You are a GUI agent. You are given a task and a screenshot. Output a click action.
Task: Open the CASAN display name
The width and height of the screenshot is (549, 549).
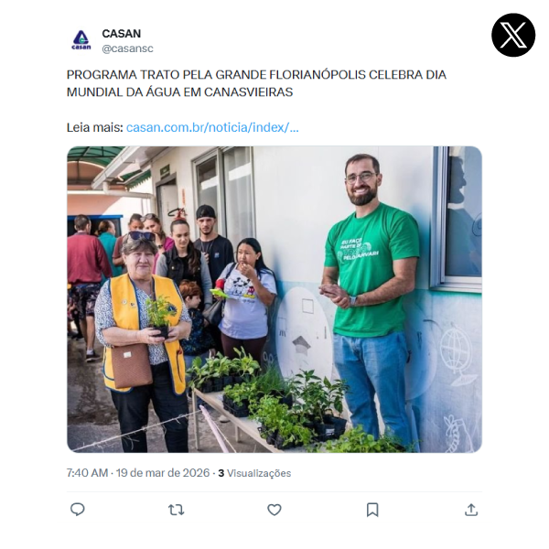coord(122,34)
